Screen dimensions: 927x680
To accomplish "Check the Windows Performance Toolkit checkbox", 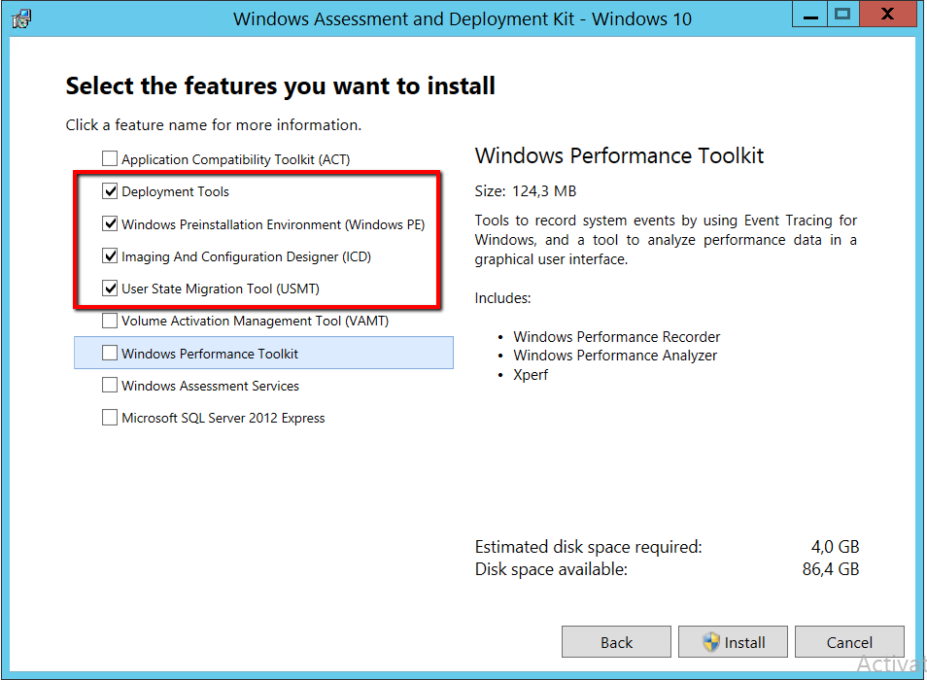I will [x=110, y=354].
